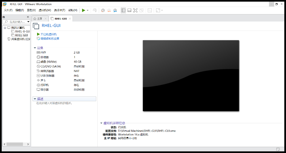Click the virtual machine screen preview thumbnail

click(x=191, y=76)
